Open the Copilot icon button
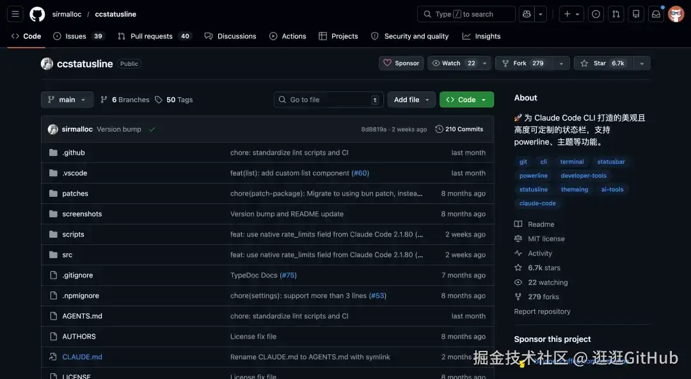The image size is (691, 379). pyautogui.click(x=527, y=14)
